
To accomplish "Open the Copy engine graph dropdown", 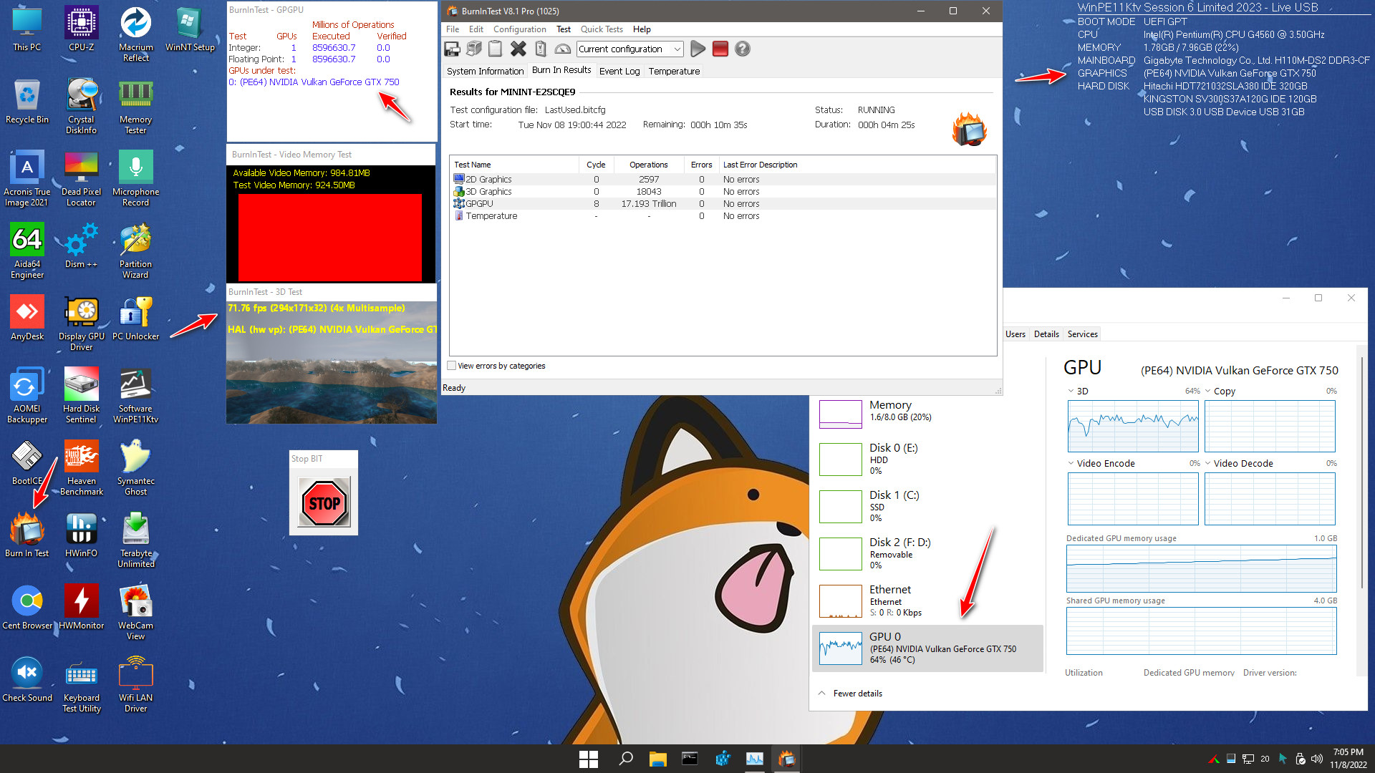I will [1208, 392].
